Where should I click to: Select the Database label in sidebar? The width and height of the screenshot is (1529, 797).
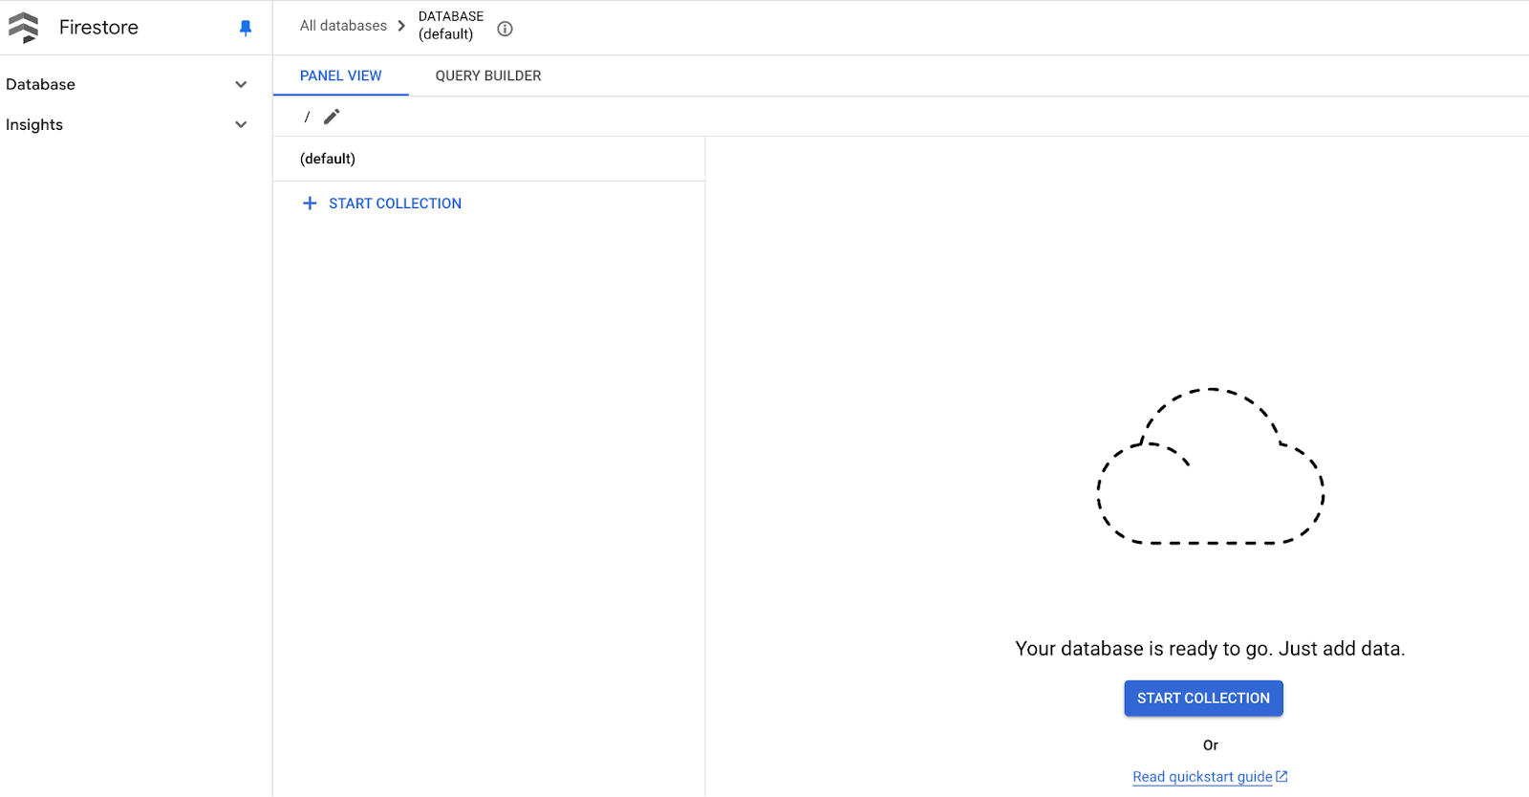[40, 84]
